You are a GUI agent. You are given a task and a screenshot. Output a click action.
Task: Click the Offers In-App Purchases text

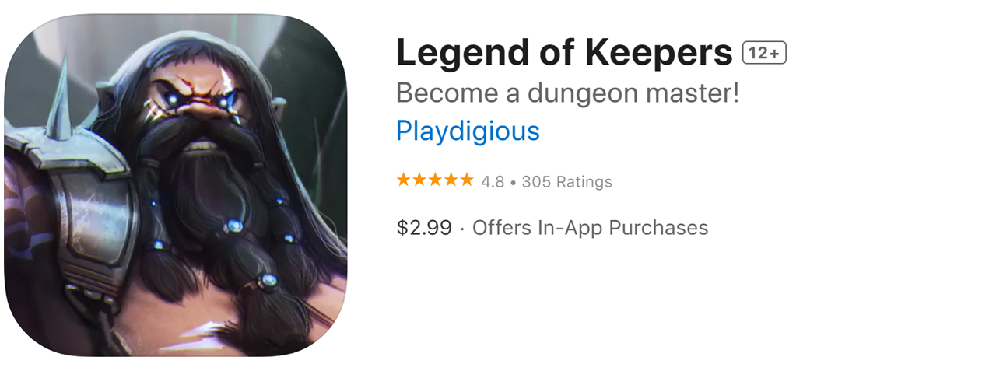click(590, 227)
